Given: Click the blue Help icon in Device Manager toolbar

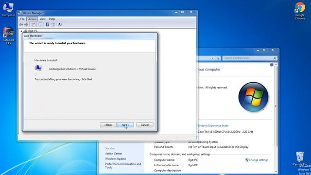Looking at the screenshot, I should click(48, 25).
